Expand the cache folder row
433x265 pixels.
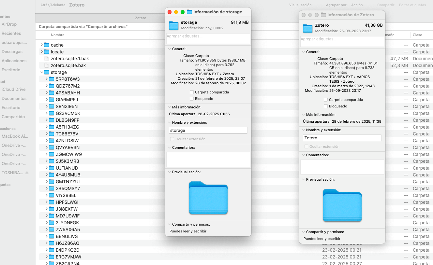pos(41,45)
